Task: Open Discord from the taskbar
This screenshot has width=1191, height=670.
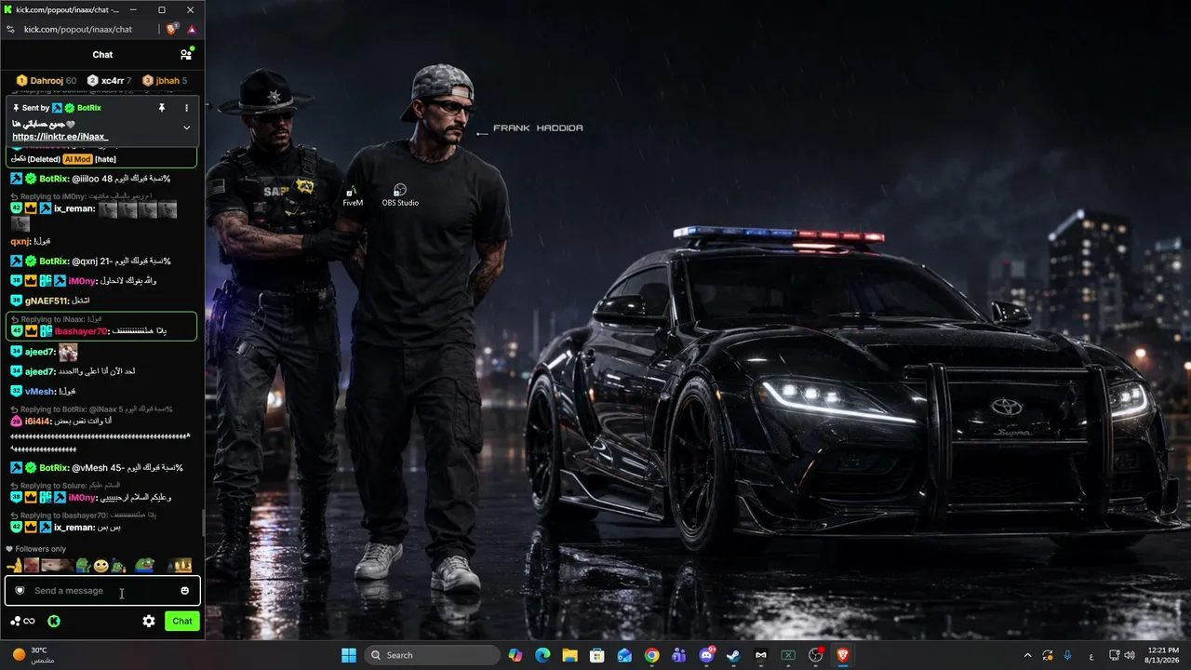Action: click(x=706, y=655)
